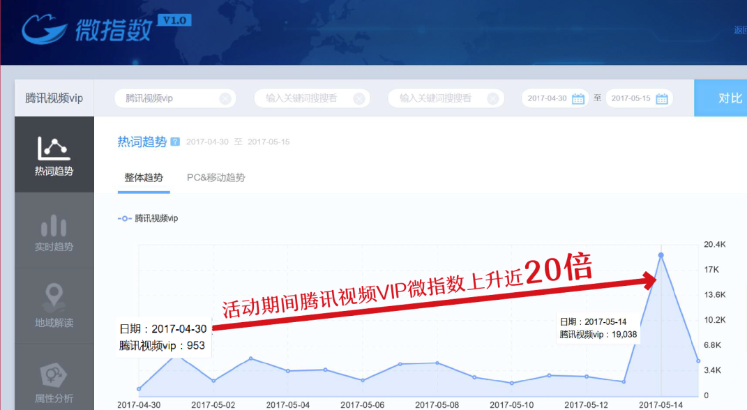Clear the third keyword search field
The image size is (747, 410).
493,98
